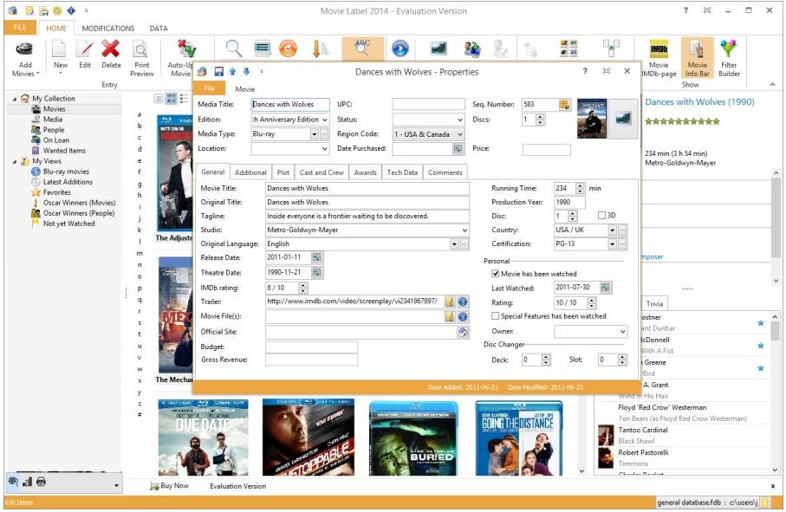Increase the Running Time stepper

pos(580,186)
